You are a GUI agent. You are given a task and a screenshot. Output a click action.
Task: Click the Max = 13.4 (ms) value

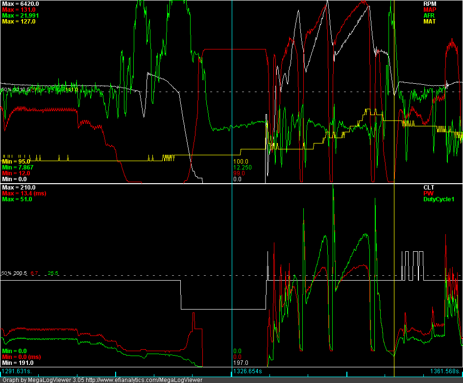tap(24, 193)
